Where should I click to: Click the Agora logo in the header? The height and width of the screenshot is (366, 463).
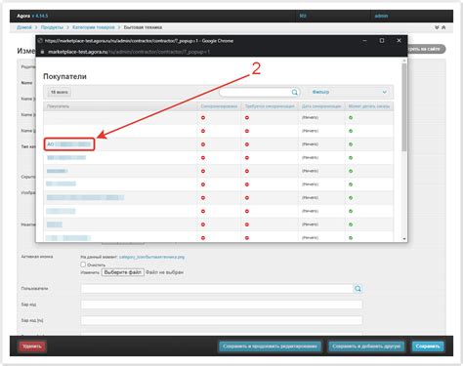[23, 16]
